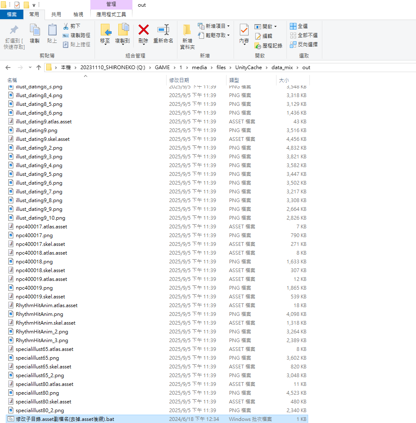Viewport: 416px width, 423px height.
Task: Click file icon of RhythmHitAnim.atlas.asset
Action: [x=11, y=305]
